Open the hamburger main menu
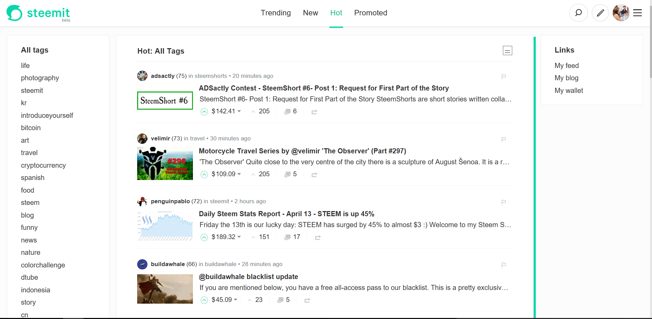652x319 pixels. pyautogui.click(x=638, y=13)
